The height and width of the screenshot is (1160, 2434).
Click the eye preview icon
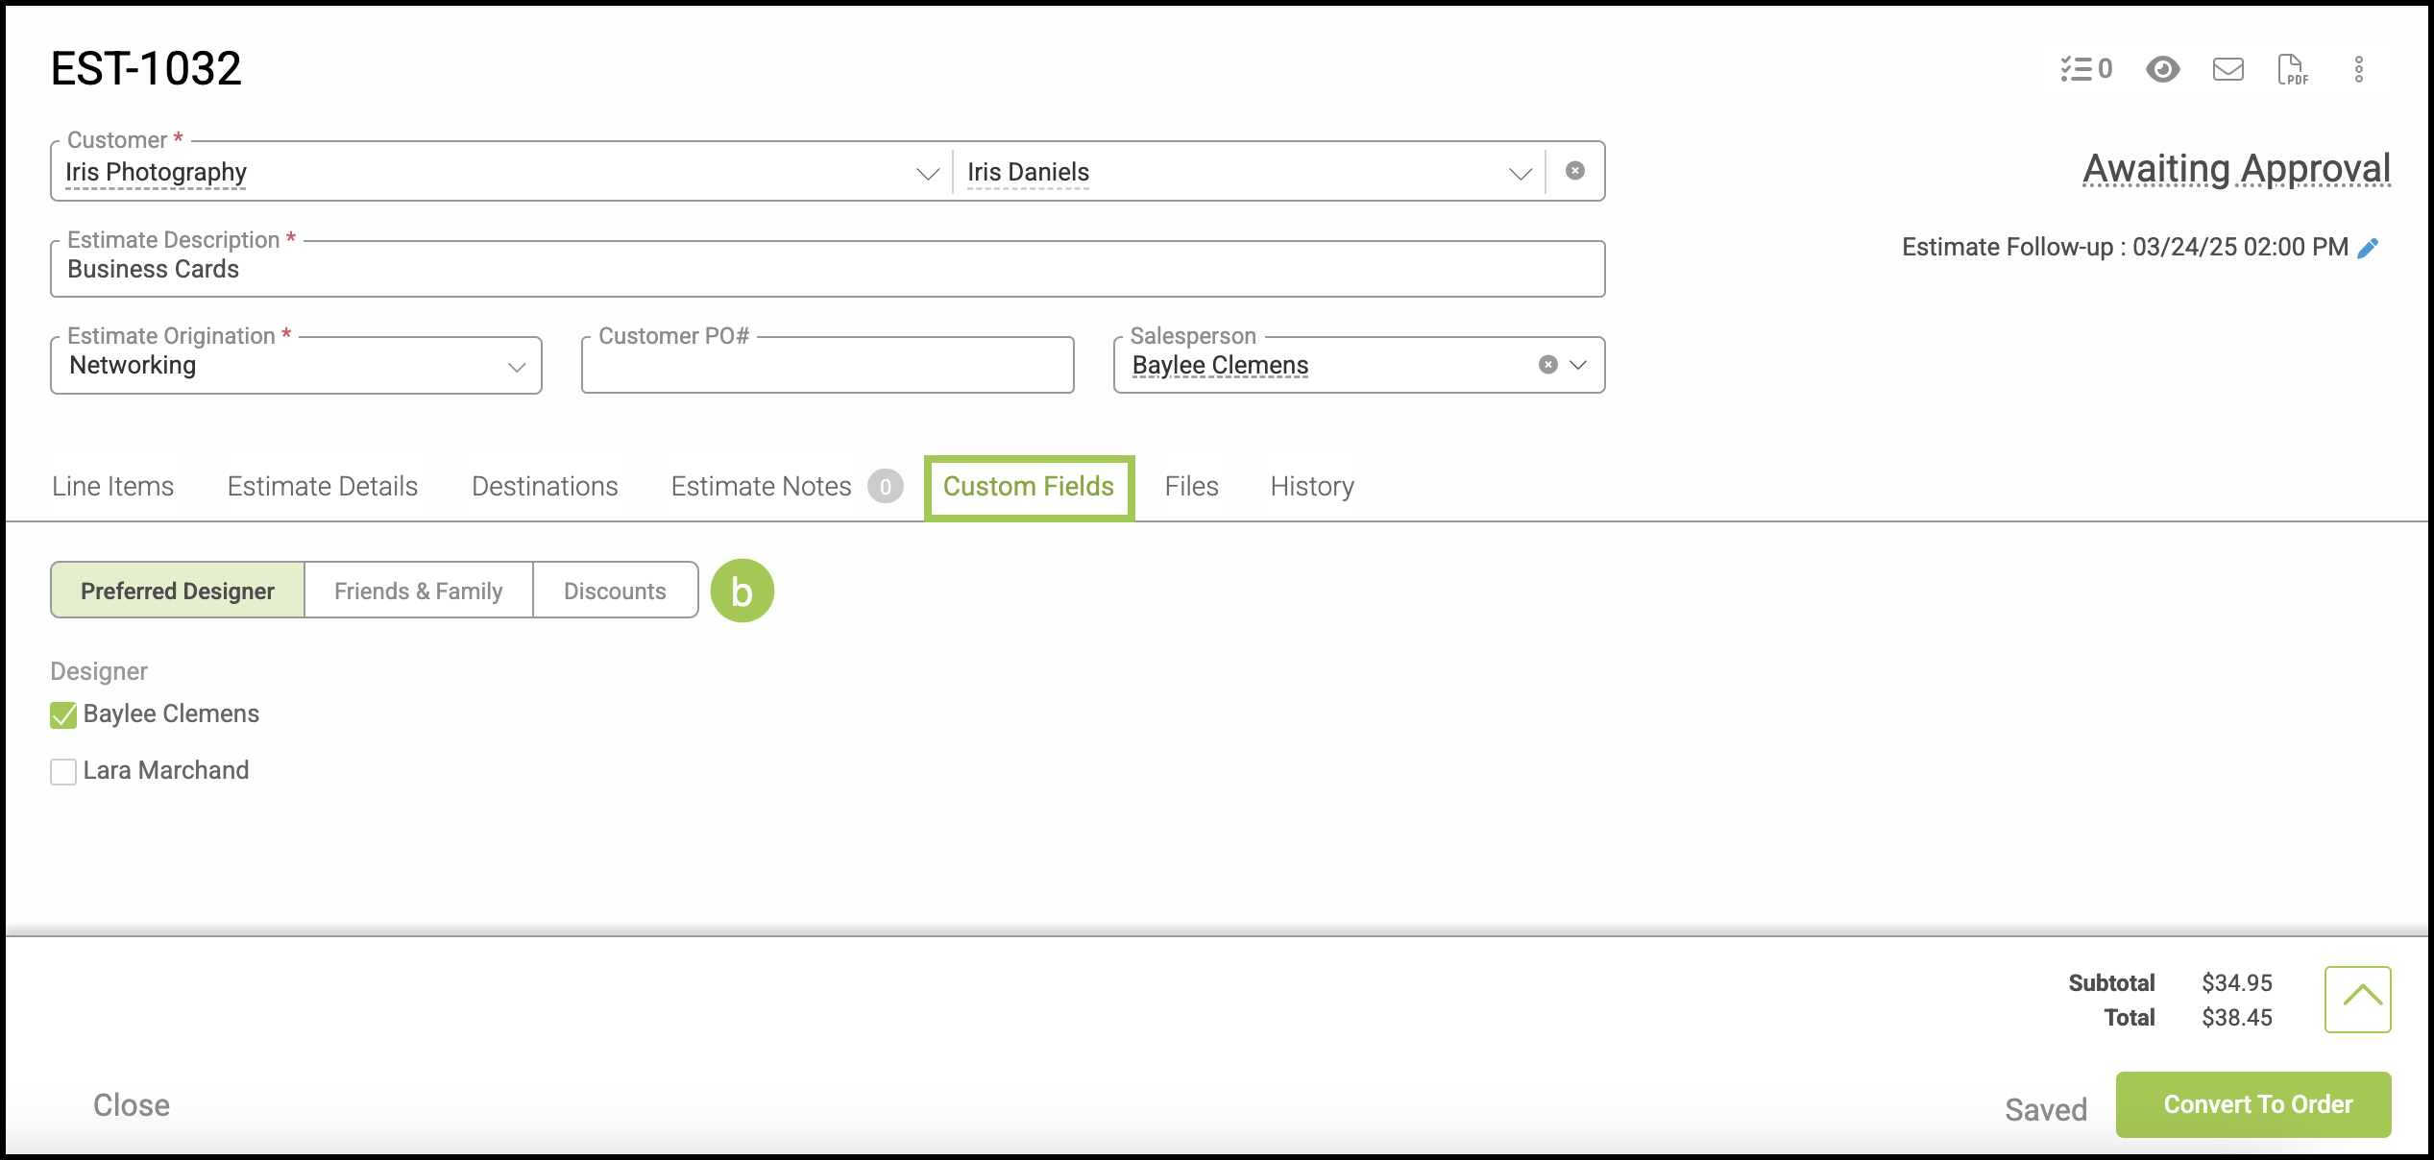[2162, 69]
